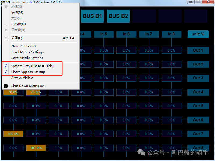Select the 移动(M) menu entry
This screenshot has height=161, width=215.
click(17, 12)
